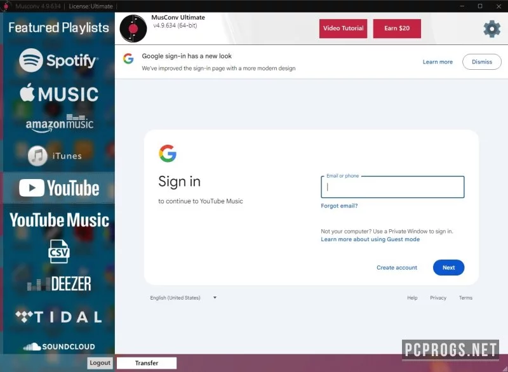The width and height of the screenshot is (508, 372).
Task: Select SoundCloud in the sidebar
Action: 59,347
